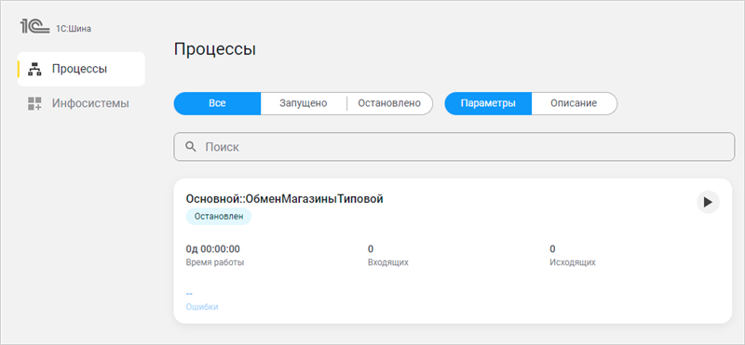Click the Ошибки link
745x345 pixels.
pos(202,307)
